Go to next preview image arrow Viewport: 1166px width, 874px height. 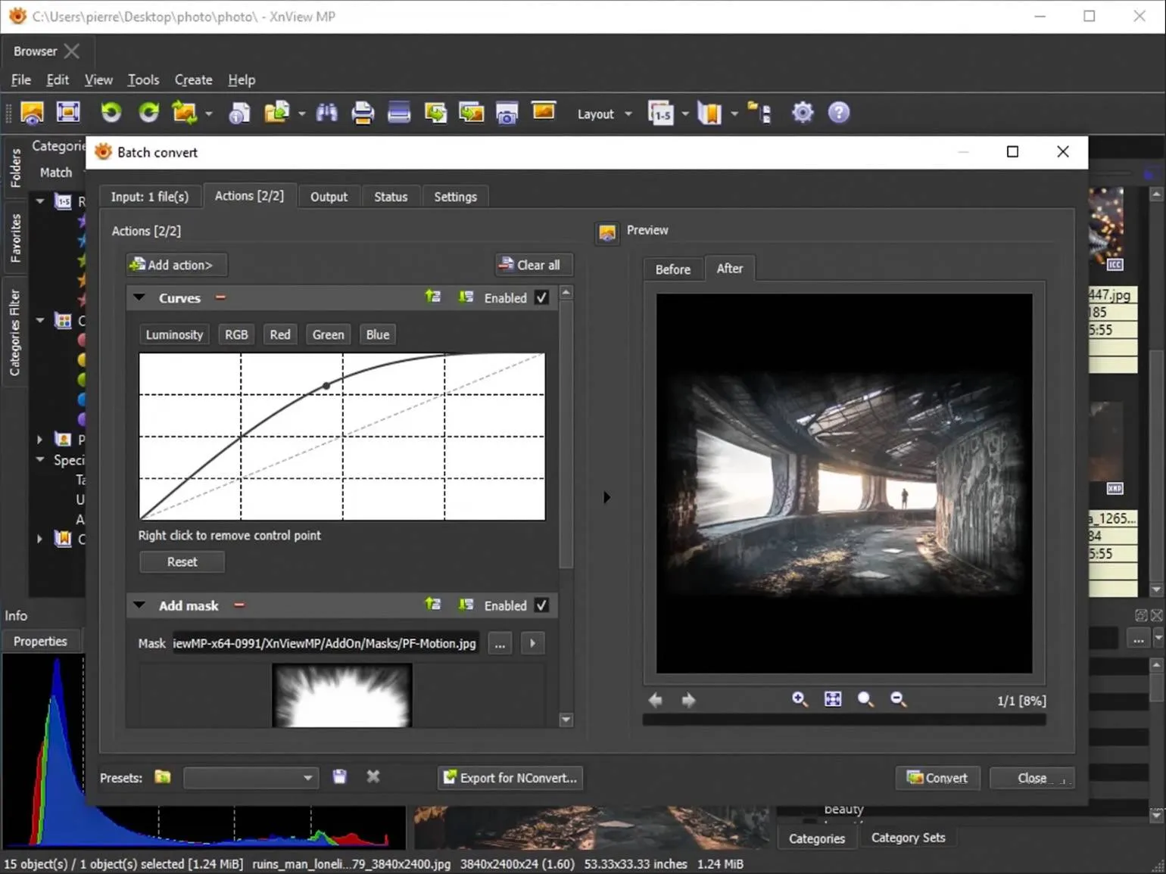tap(688, 701)
